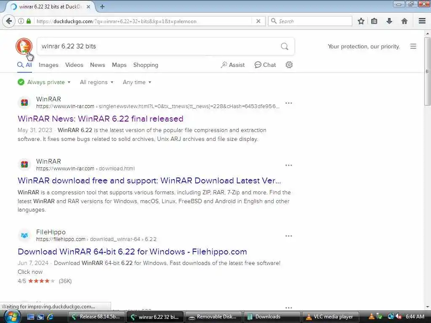Click the vertical scrollbar thumb
Image resolution: width=431 pixels, height=323 pixels.
(x=427, y=71)
